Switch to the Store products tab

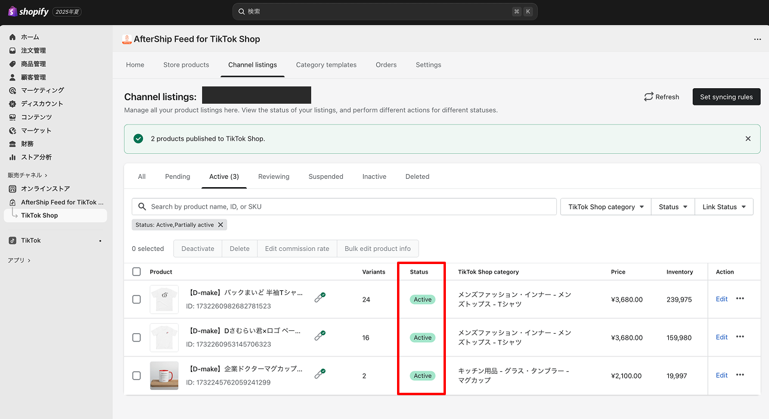click(186, 64)
